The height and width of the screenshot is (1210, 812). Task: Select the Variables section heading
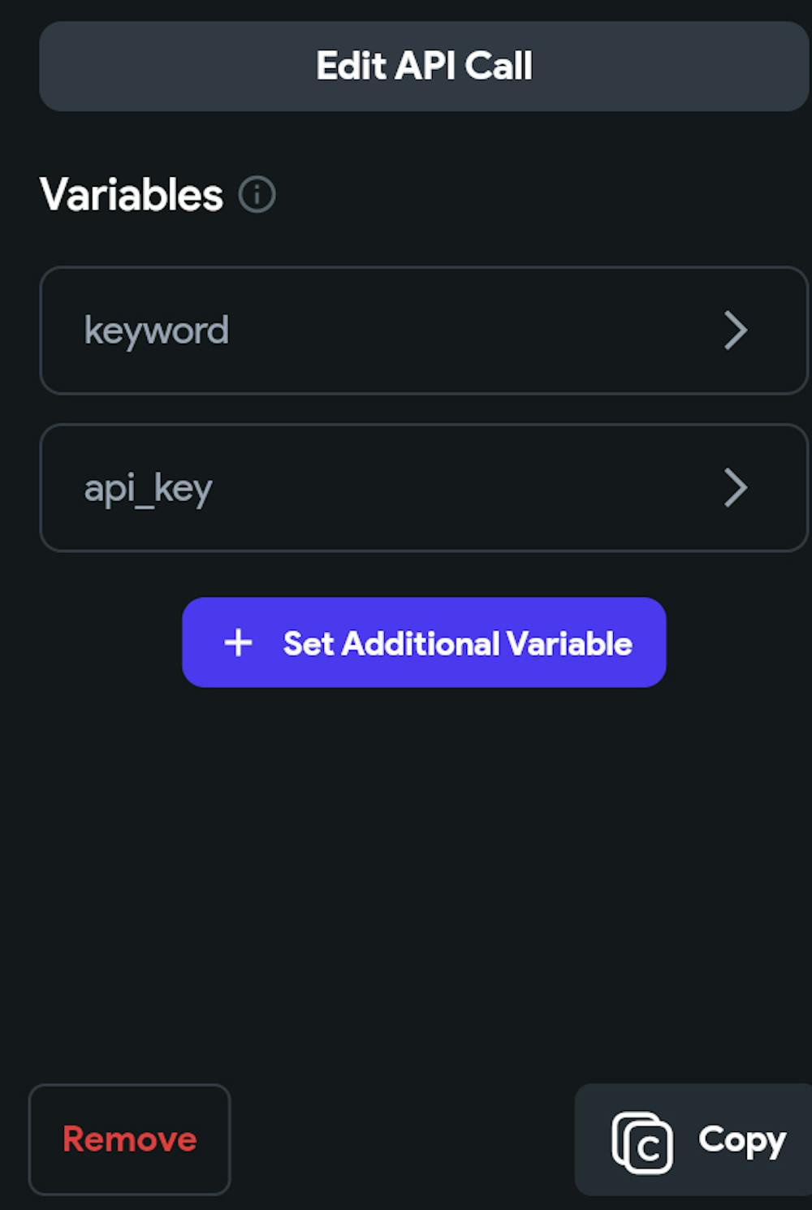132,195
